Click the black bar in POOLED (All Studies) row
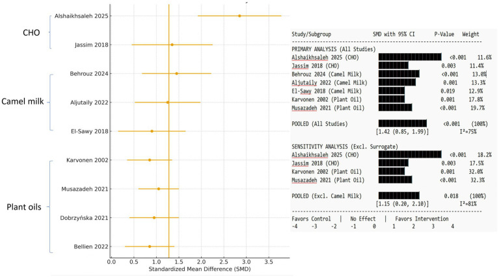Screen dimensions: 499x277 [403, 123]
